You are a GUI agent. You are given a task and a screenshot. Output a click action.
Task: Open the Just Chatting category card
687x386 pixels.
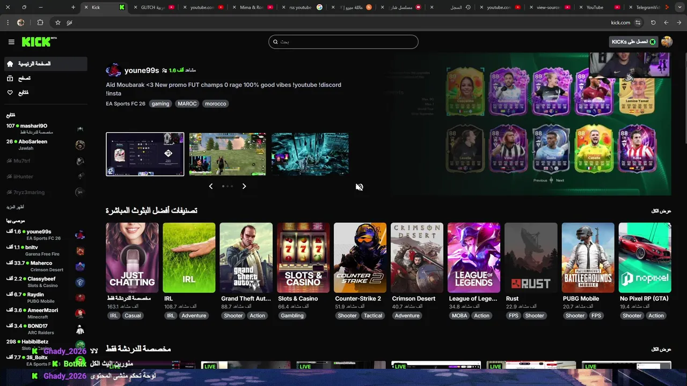pos(132,258)
